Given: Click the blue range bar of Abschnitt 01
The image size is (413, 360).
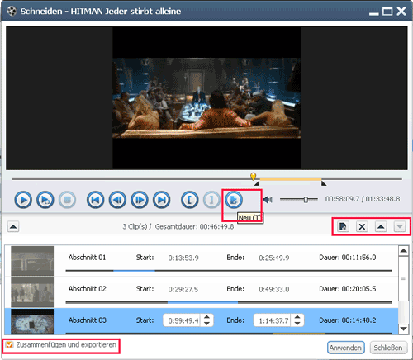Looking at the screenshot, I should [x=134, y=271].
